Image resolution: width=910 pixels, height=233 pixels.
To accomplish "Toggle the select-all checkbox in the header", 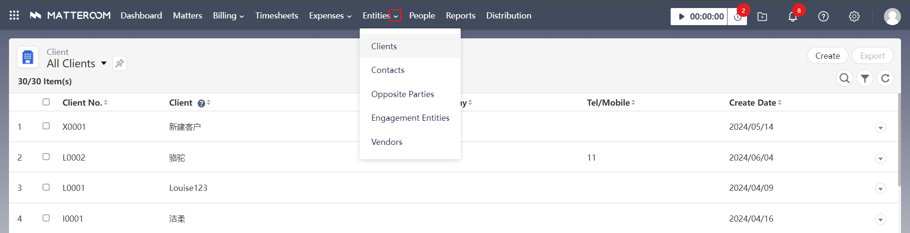I will [x=46, y=102].
